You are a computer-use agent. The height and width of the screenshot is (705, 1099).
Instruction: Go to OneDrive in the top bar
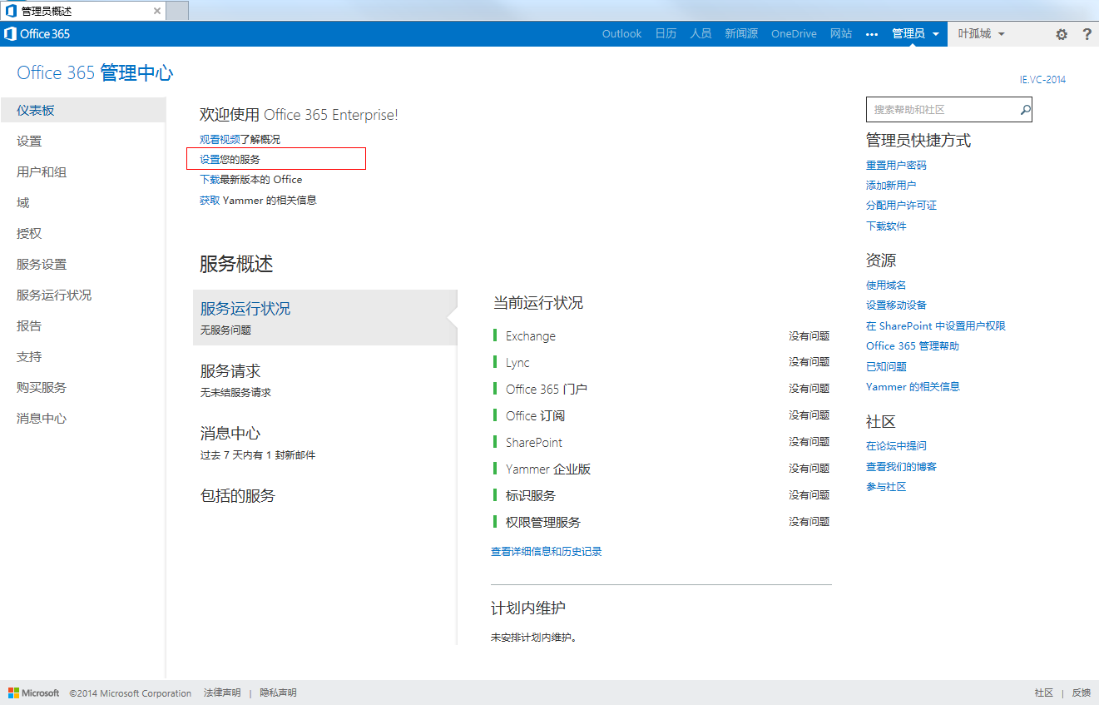tap(794, 34)
